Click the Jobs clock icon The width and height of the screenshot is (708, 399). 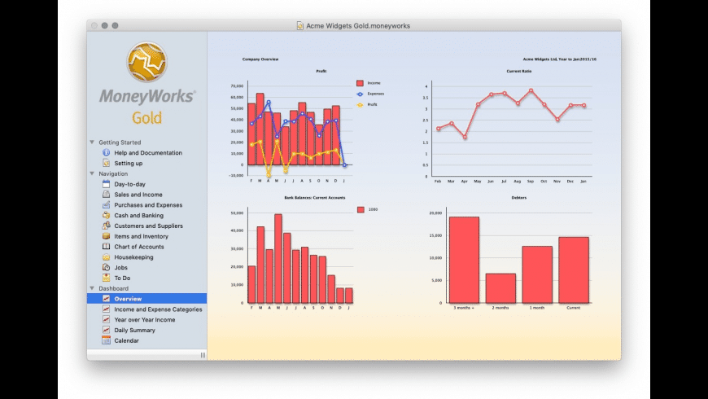pos(106,268)
